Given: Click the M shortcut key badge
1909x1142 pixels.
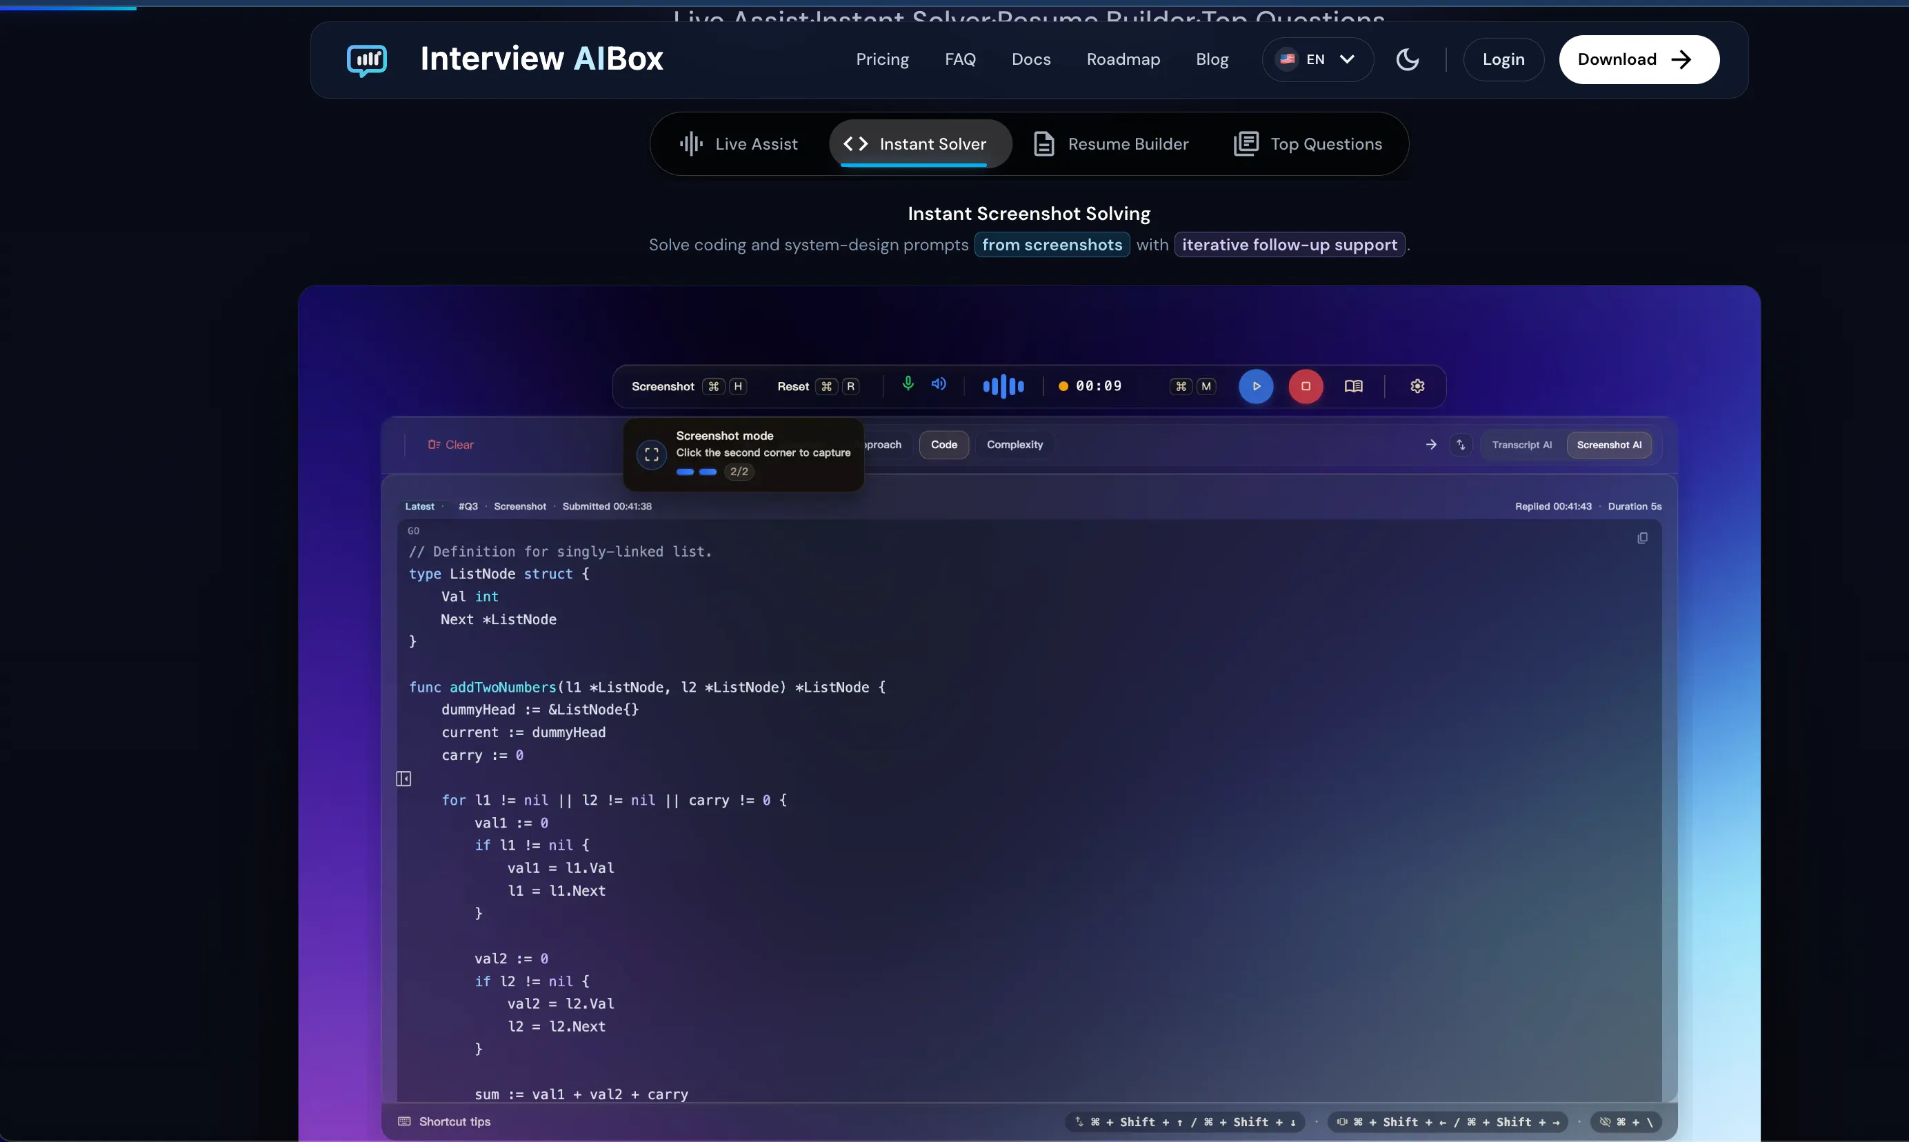Looking at the screenshot, I should pyautogui.click(x=1206, y=386).
